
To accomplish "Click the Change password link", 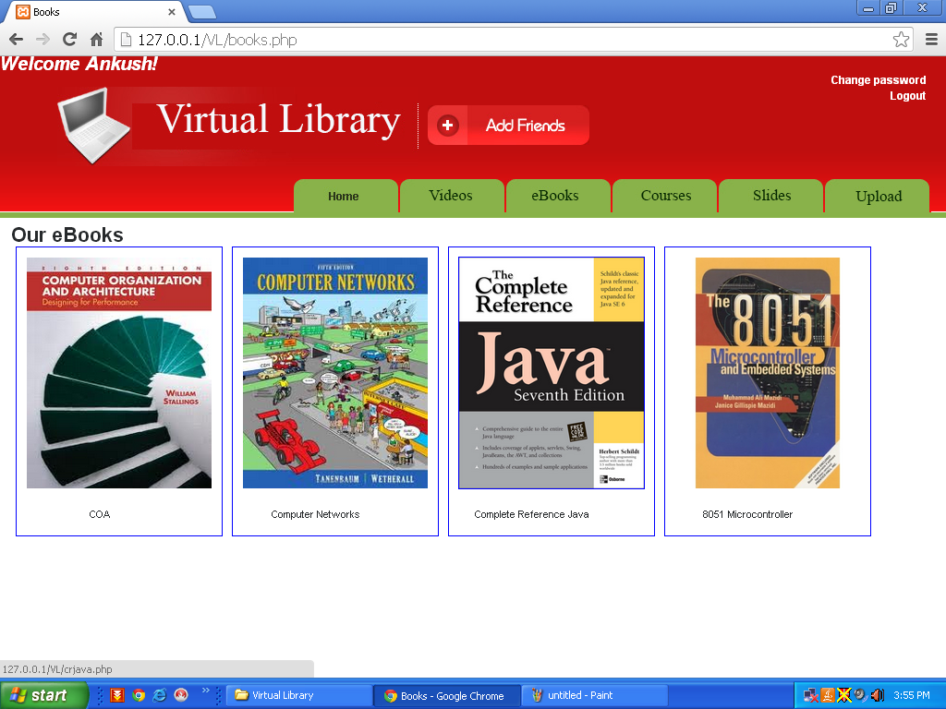I will point(878,80).
